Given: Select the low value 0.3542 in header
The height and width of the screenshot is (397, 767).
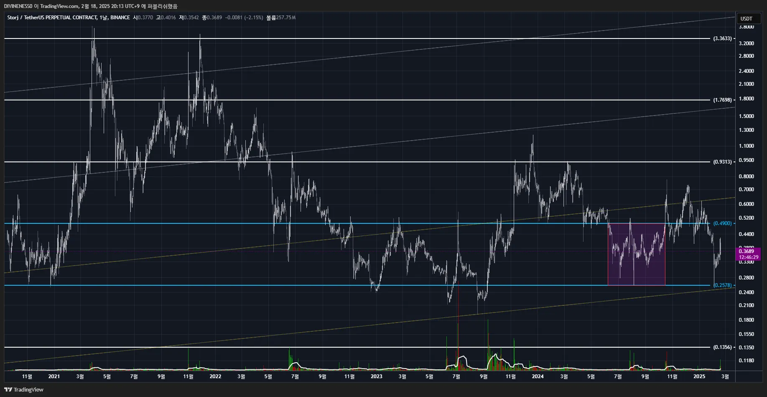Looking at the screenshot, I should pos(191,18).
